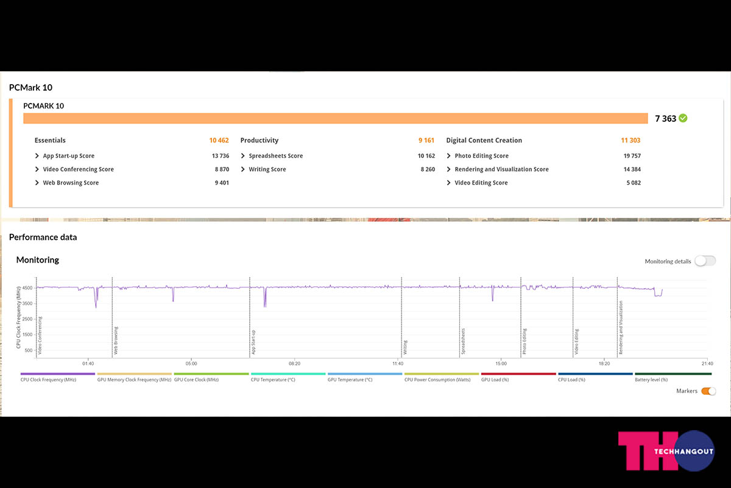
Task: Click the Productivity heading
Action: coord(260,140)
